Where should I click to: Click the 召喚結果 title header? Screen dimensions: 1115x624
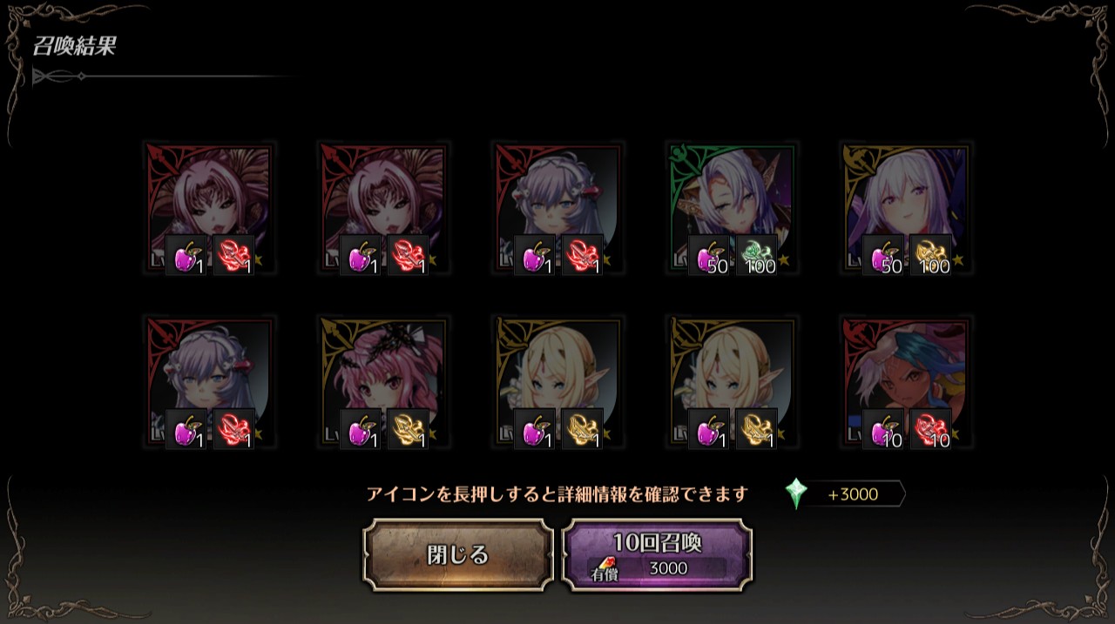74,46
